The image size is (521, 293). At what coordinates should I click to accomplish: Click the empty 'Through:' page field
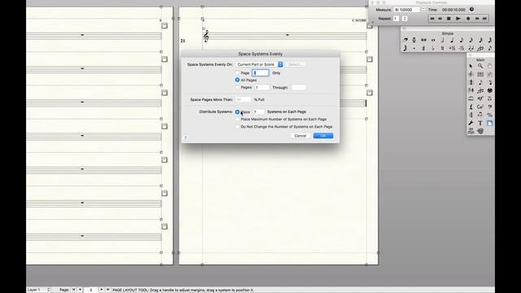tap(299, 87)
